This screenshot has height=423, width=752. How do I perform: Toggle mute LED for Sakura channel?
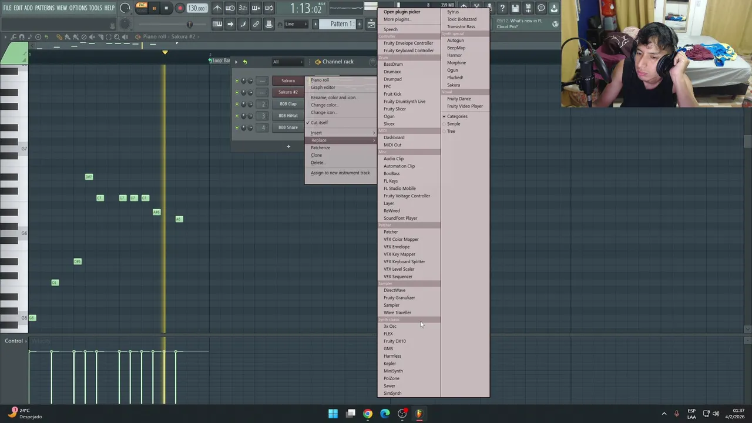(237, 81)
